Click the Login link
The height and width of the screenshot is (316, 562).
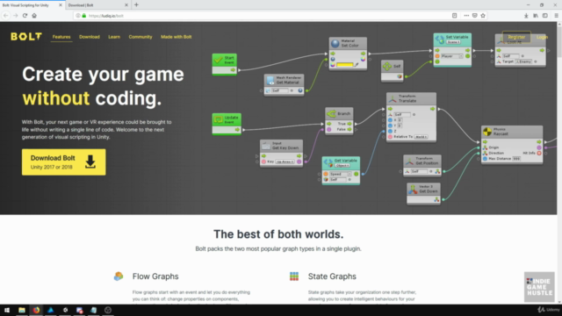(x=542, y=37)
